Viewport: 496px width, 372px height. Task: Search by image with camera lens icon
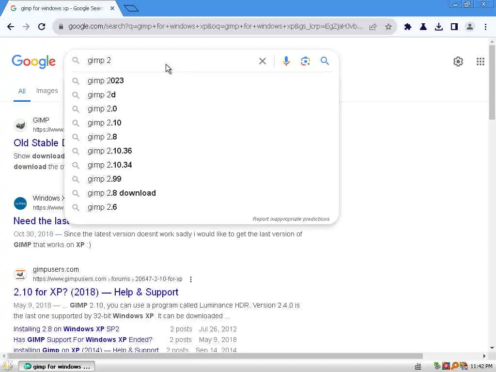[305, 61]
